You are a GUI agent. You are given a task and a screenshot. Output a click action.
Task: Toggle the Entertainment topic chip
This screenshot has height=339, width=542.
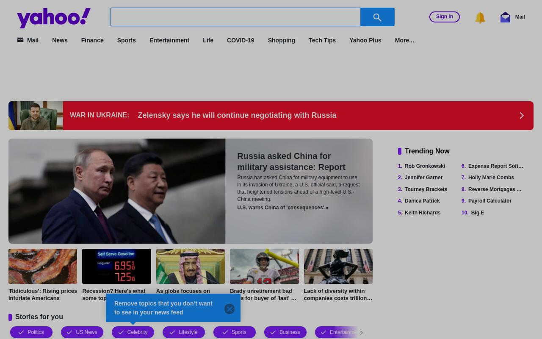click(337, 332)
